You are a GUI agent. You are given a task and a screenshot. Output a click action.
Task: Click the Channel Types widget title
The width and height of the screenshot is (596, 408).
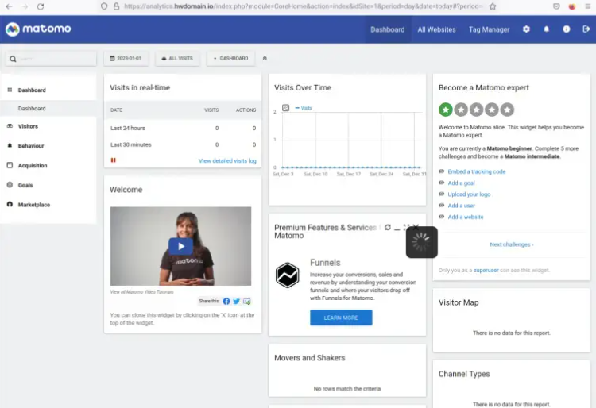click(x=464, y=374)
